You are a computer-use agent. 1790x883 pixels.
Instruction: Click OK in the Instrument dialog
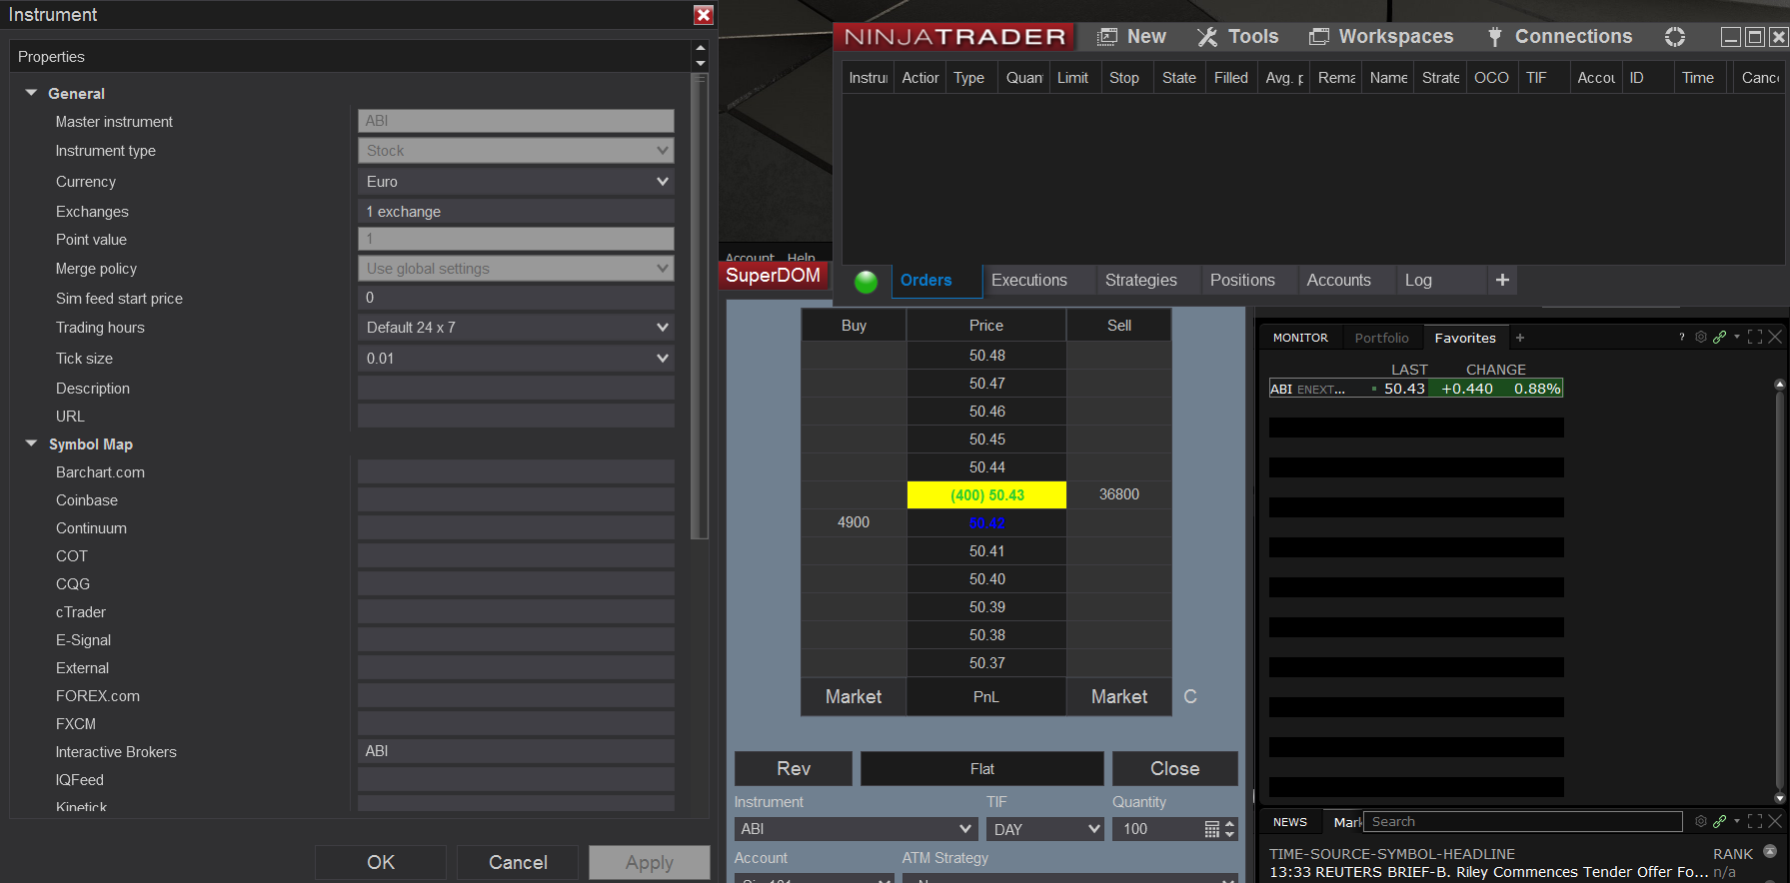tap(381, 862)
